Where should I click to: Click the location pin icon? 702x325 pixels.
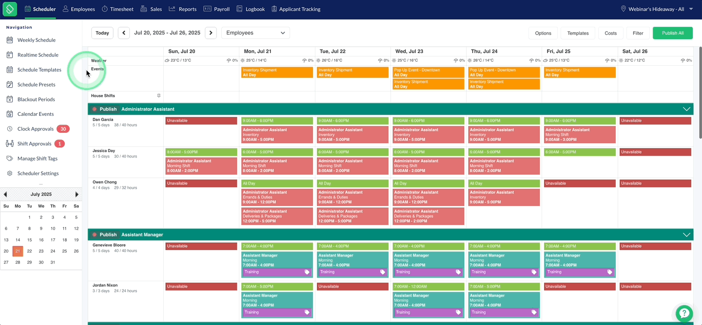coord(624,9)
